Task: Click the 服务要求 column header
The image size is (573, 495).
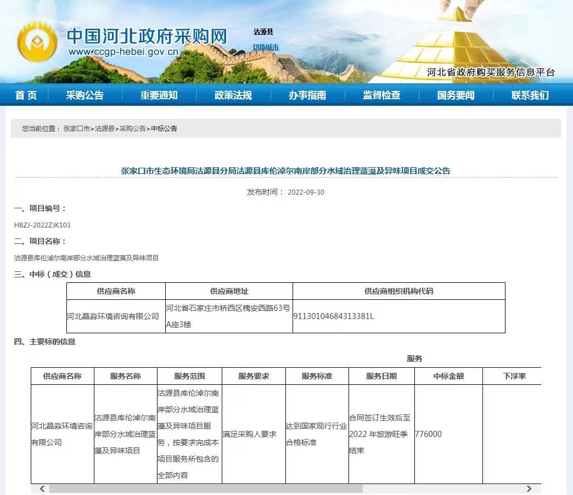Action: coord(254,376)
